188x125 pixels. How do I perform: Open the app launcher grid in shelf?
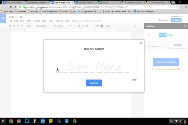[3, 121]
